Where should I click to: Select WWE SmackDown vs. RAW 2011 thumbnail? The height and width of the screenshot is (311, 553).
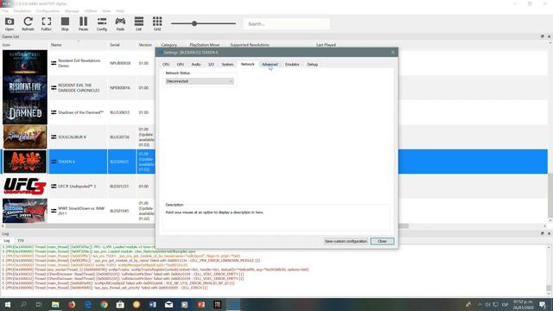tap(25, 211)
